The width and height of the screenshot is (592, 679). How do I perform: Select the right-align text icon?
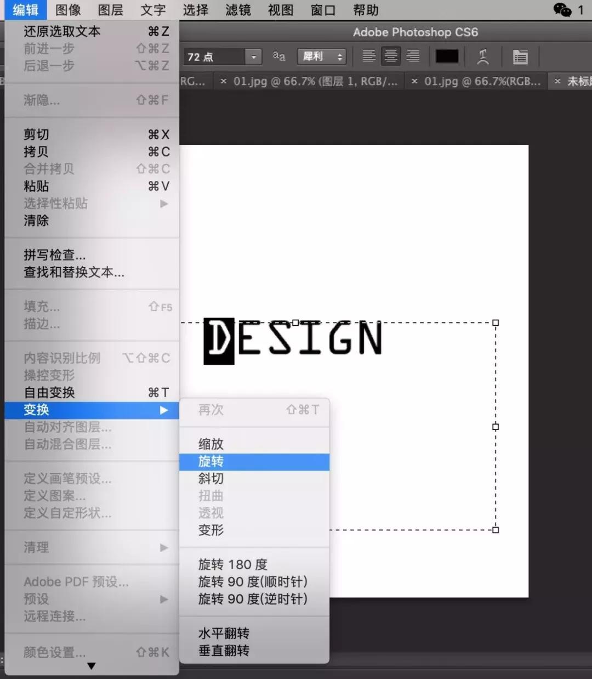point(413,55)
